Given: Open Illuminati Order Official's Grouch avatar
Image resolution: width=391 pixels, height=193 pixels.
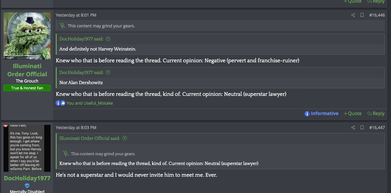Looking at the screenshot, I should [x=27, y=36].
